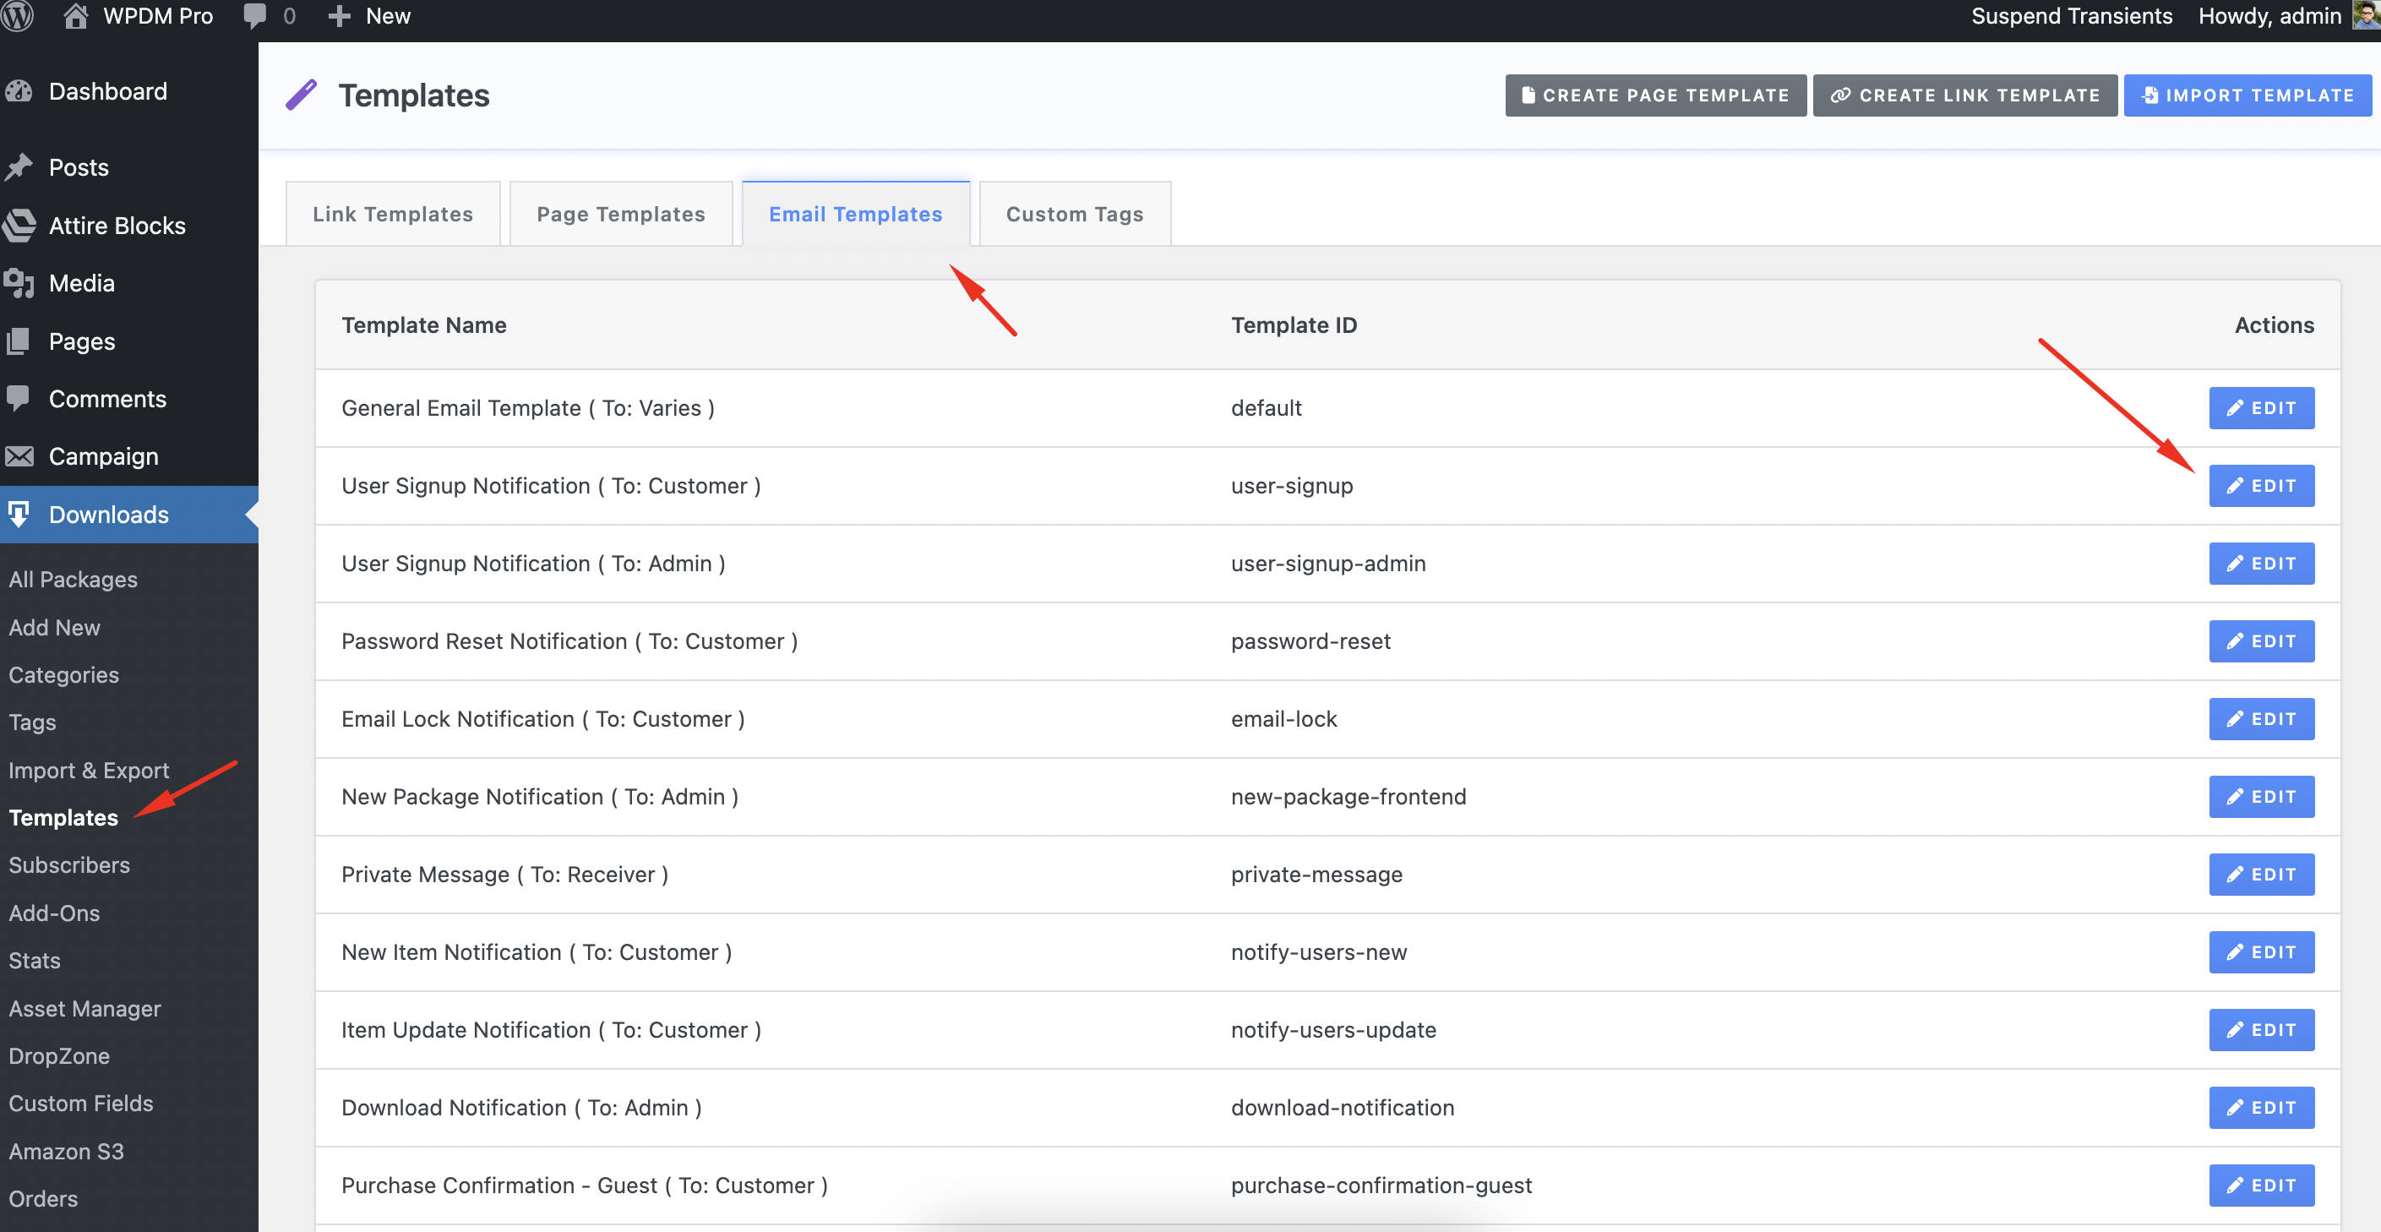Screen dimensions: 2381x1232
Task: Open Categories under Downloads
Action: click(63, 674)
